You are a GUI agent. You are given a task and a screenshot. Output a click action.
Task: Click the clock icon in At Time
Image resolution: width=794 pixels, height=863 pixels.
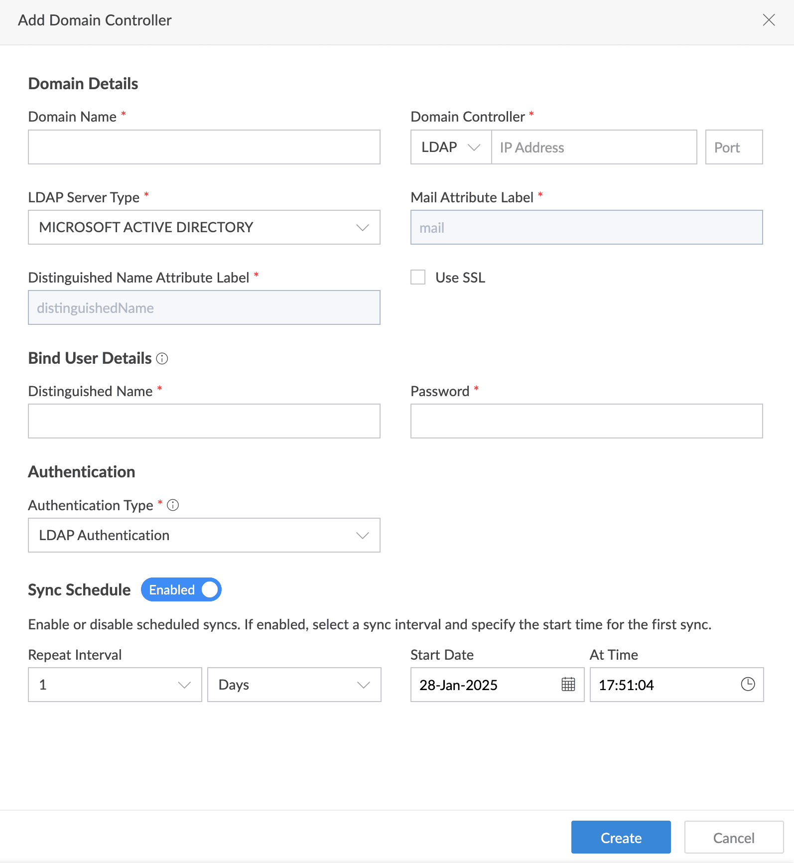click(748, 684)
